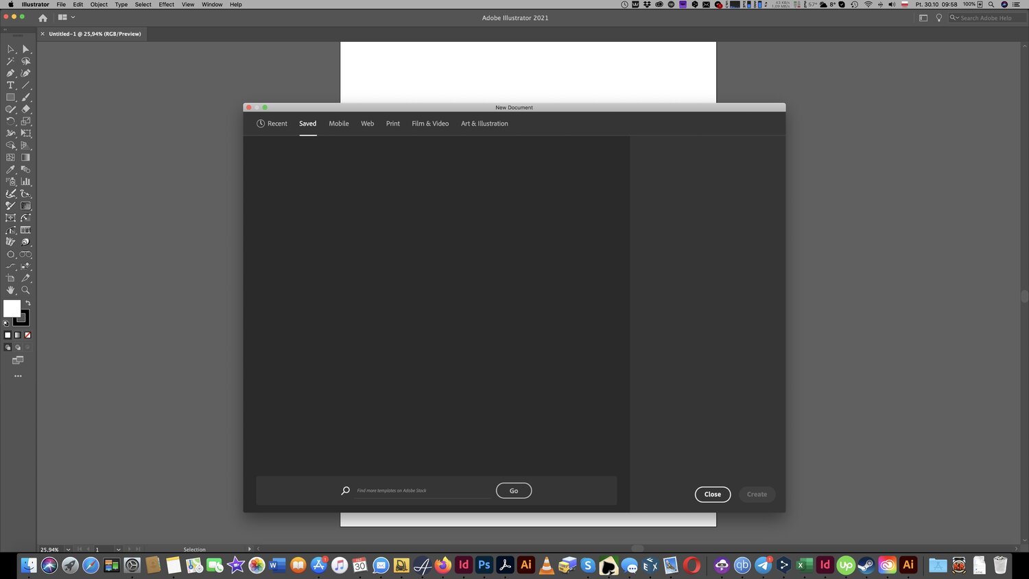Open the Art & Illustration tab
Viewport: 1029px width, 579px height.
tap(484, 123)
